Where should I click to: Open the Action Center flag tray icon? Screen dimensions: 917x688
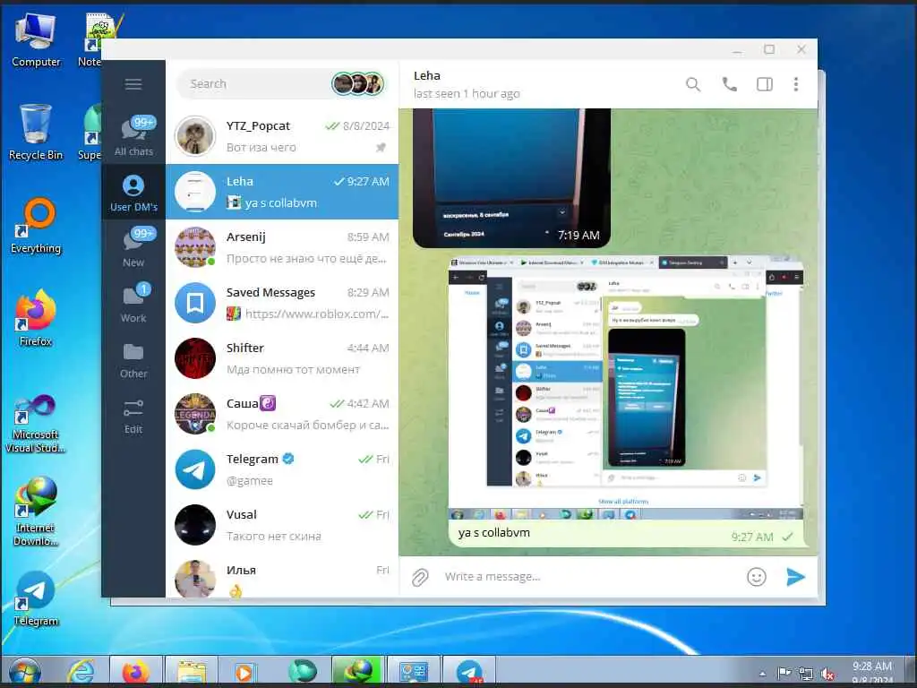784,674
